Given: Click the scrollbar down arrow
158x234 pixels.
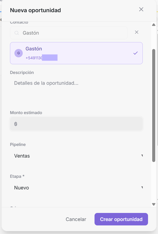Looking at the screenshot, I should (154, 204).
